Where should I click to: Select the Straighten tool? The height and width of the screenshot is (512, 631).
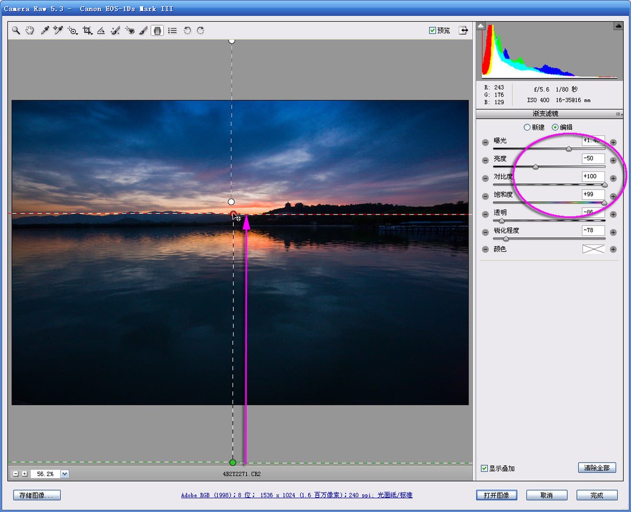[x=101, y=31]
